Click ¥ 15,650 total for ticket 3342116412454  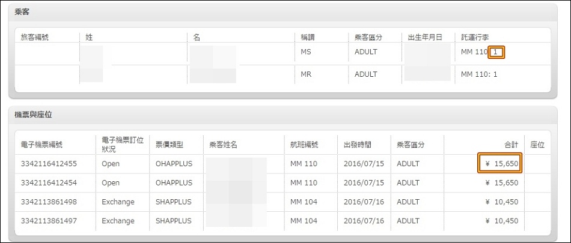tap(501, 183)
